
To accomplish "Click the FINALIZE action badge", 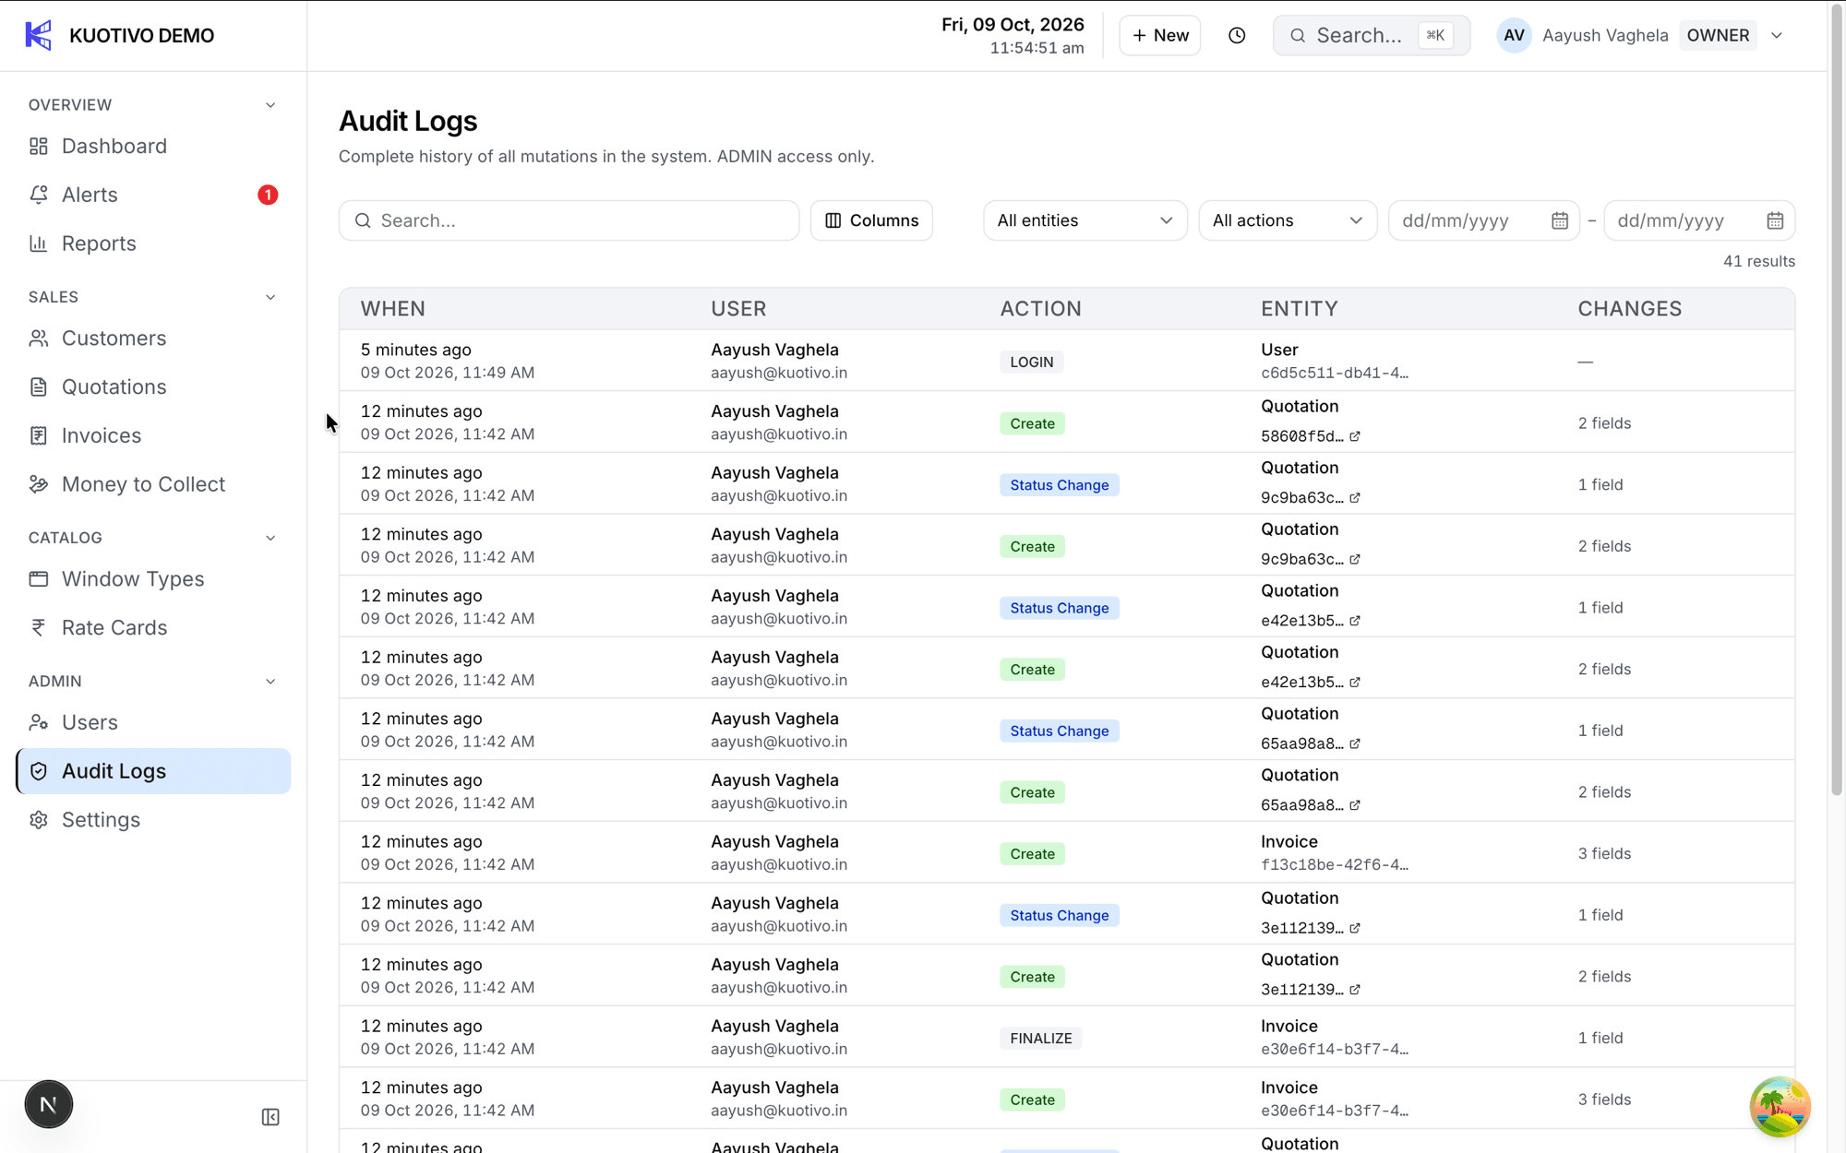I will coord(1040,1038).
